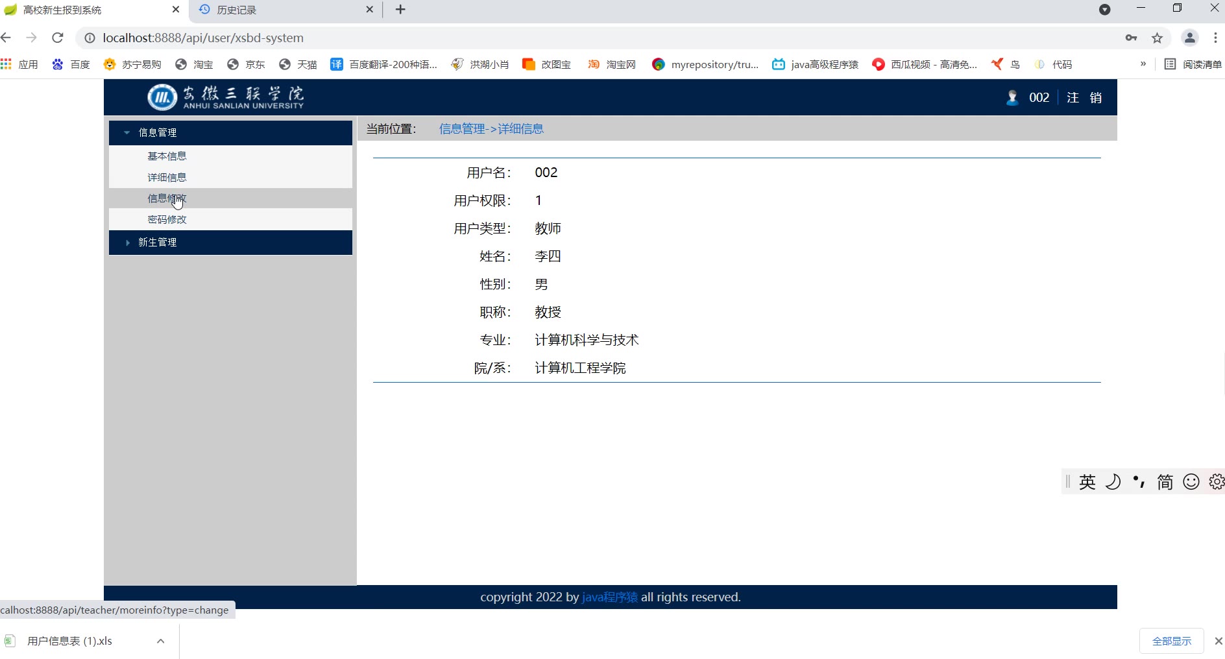Click the 全部显示 downloads button
Screen dimensions: 1225x659
coord(1172,641)
